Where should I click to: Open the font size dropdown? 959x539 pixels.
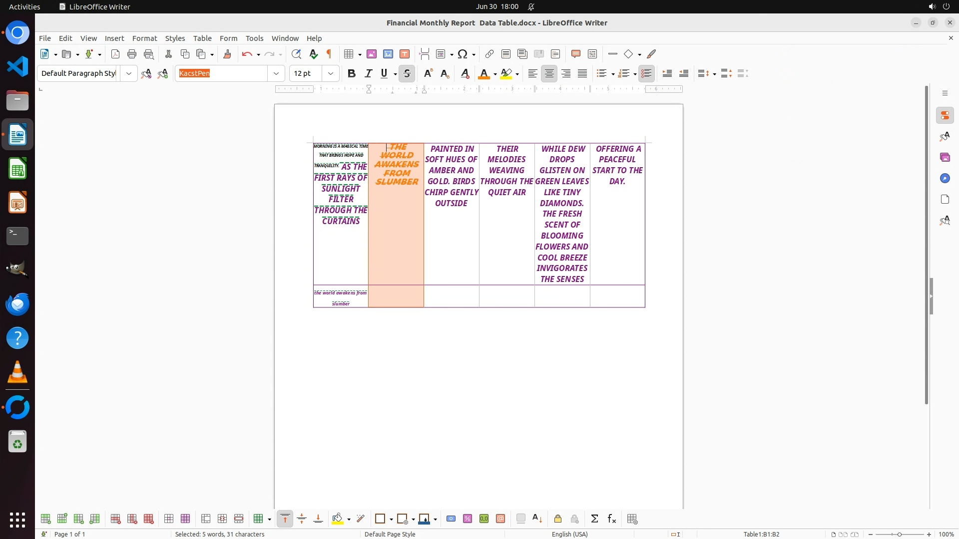(330, 73)
